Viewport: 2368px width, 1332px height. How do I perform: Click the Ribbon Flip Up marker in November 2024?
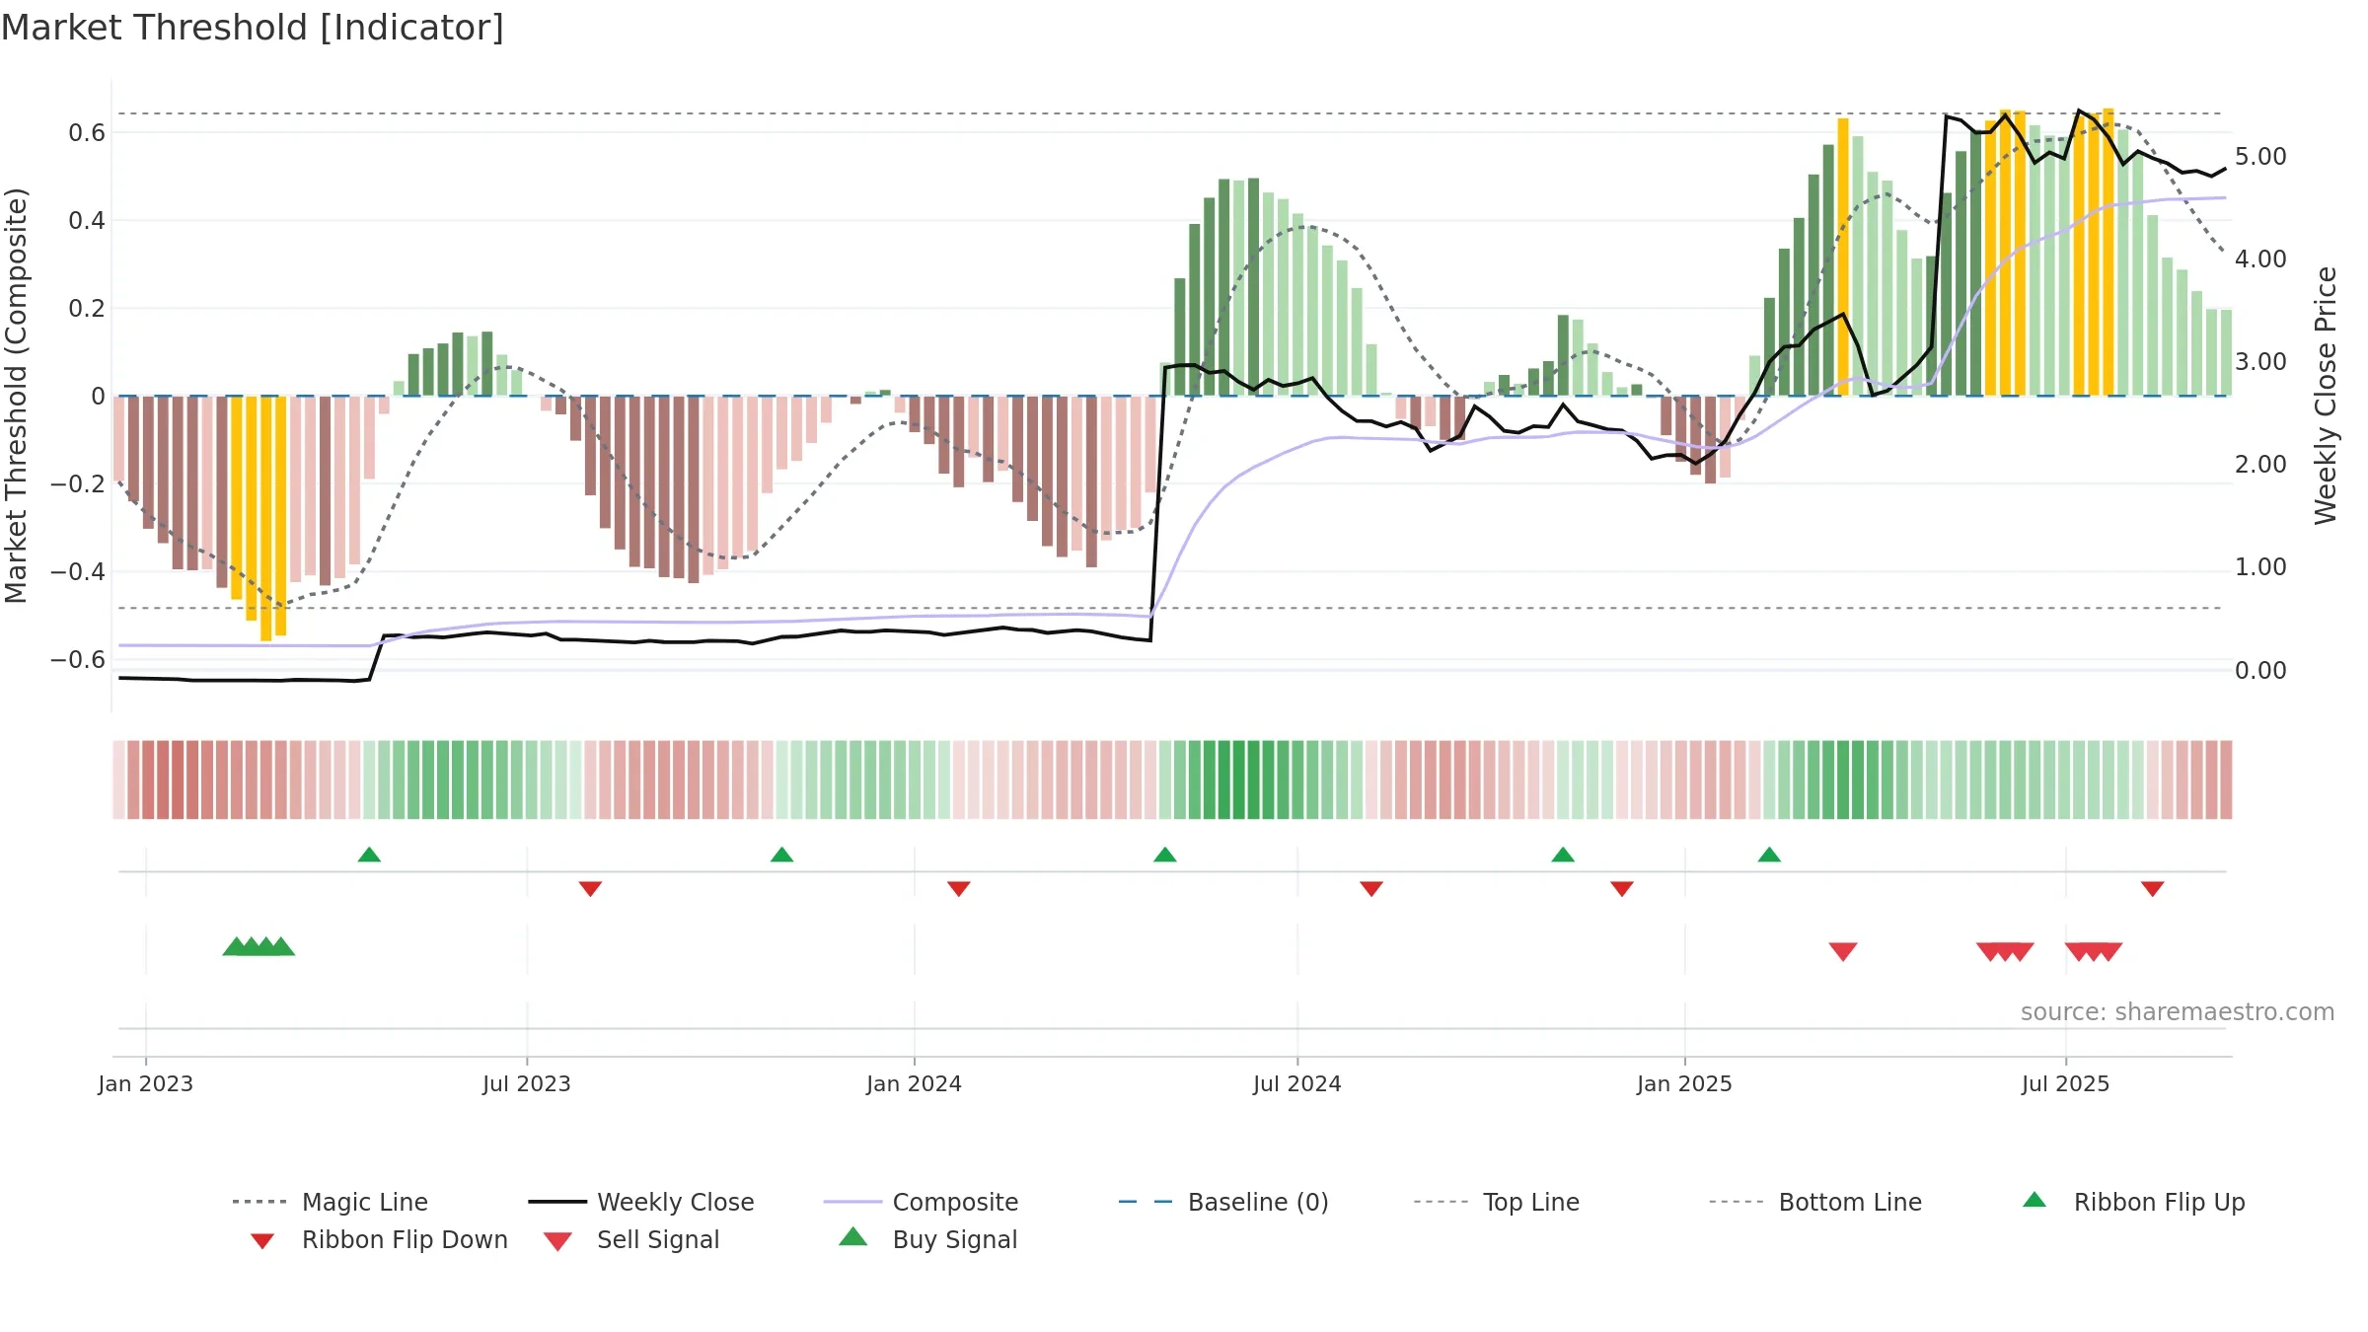[x=1563, y=854]
